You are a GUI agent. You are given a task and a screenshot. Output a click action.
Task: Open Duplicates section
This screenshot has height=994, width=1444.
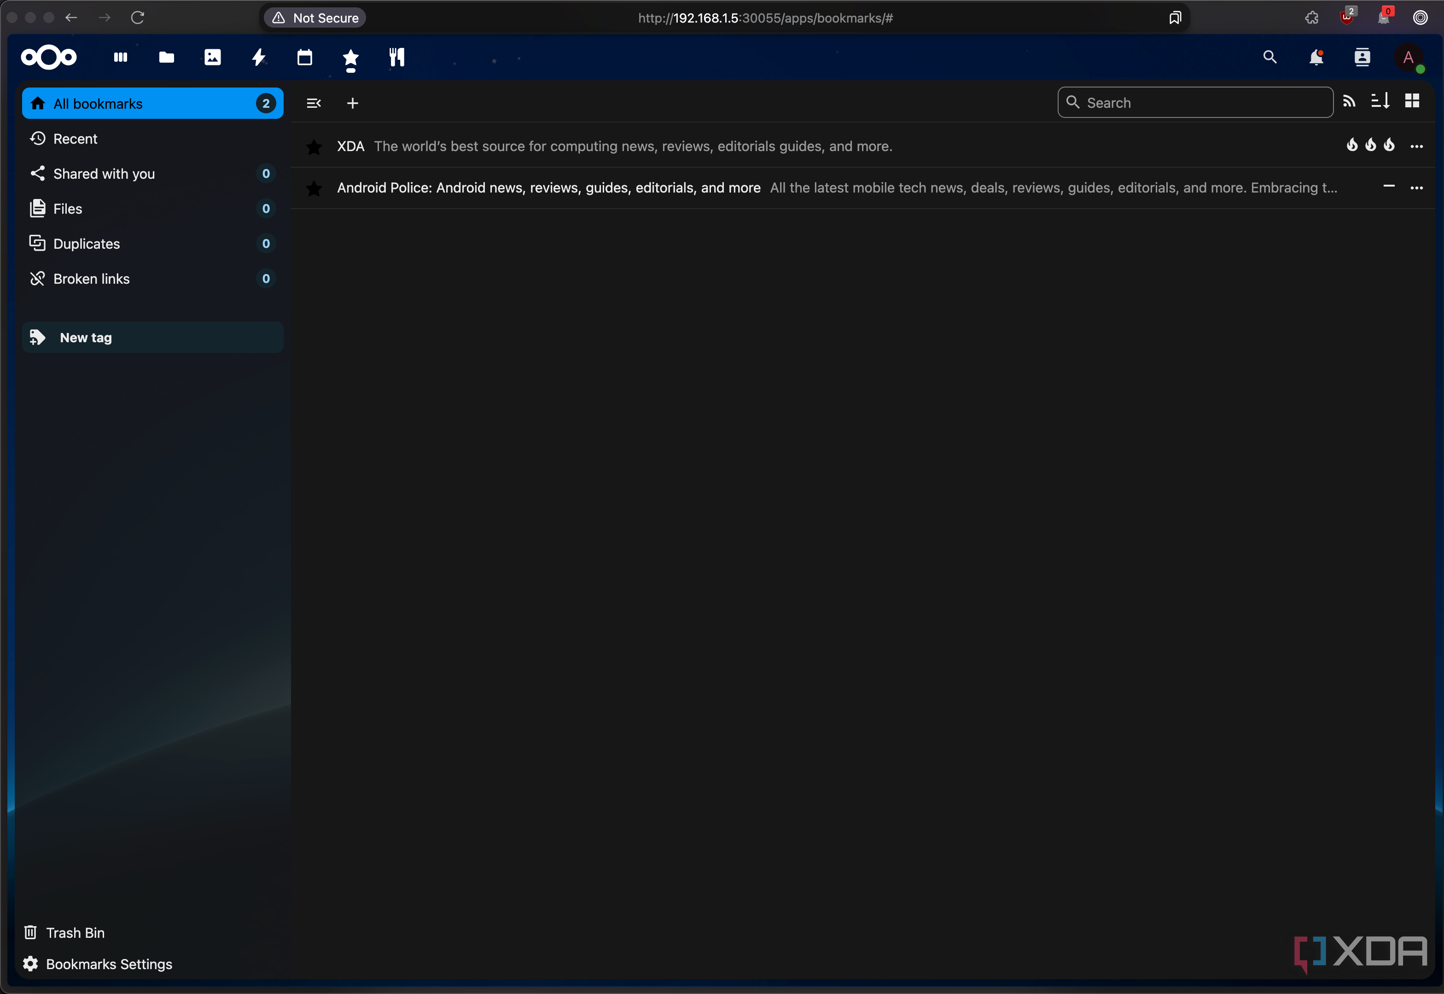[x=152, y=244]
